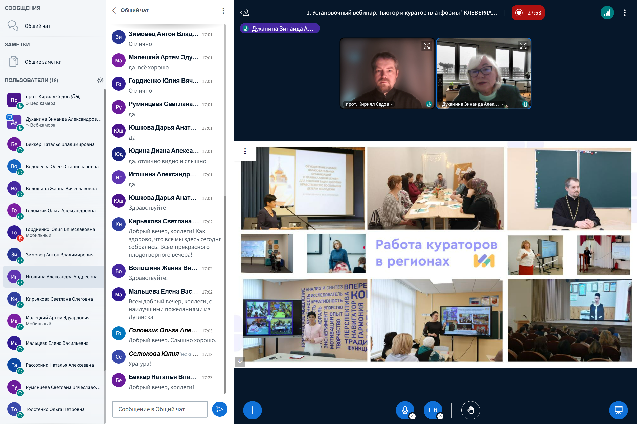Open Общие заметки shared notes

pos(43,62)
